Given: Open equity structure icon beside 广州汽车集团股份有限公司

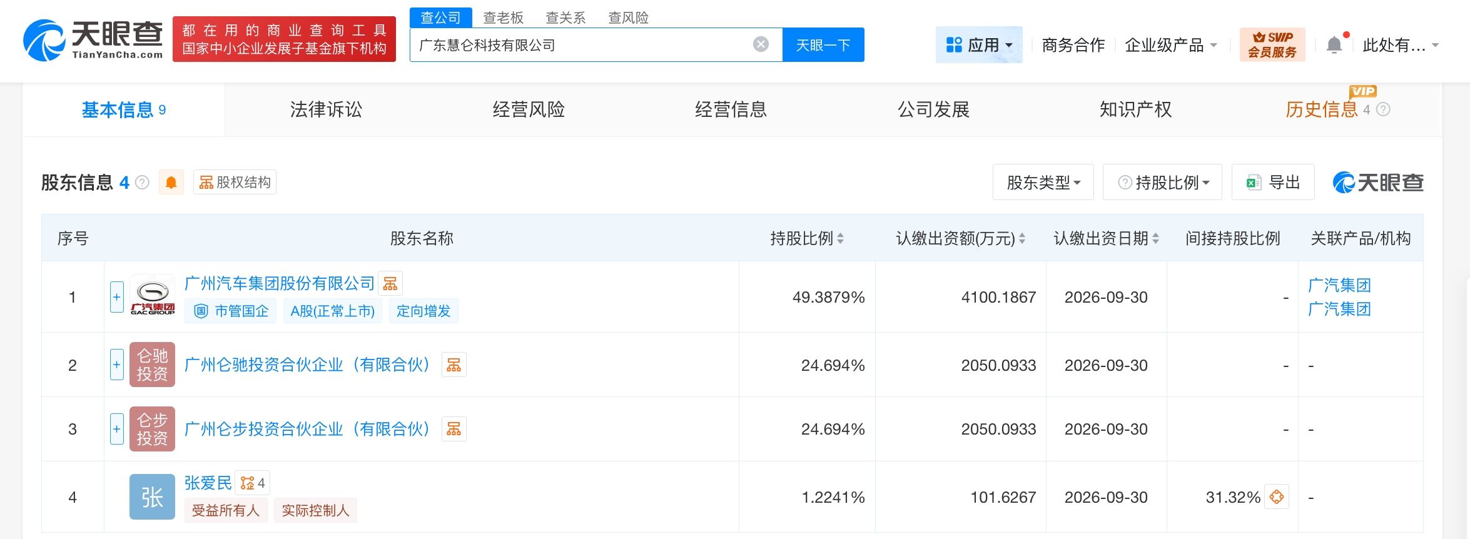Looking at the screenshot, I should pyautogui.click(x=390, y=284).
